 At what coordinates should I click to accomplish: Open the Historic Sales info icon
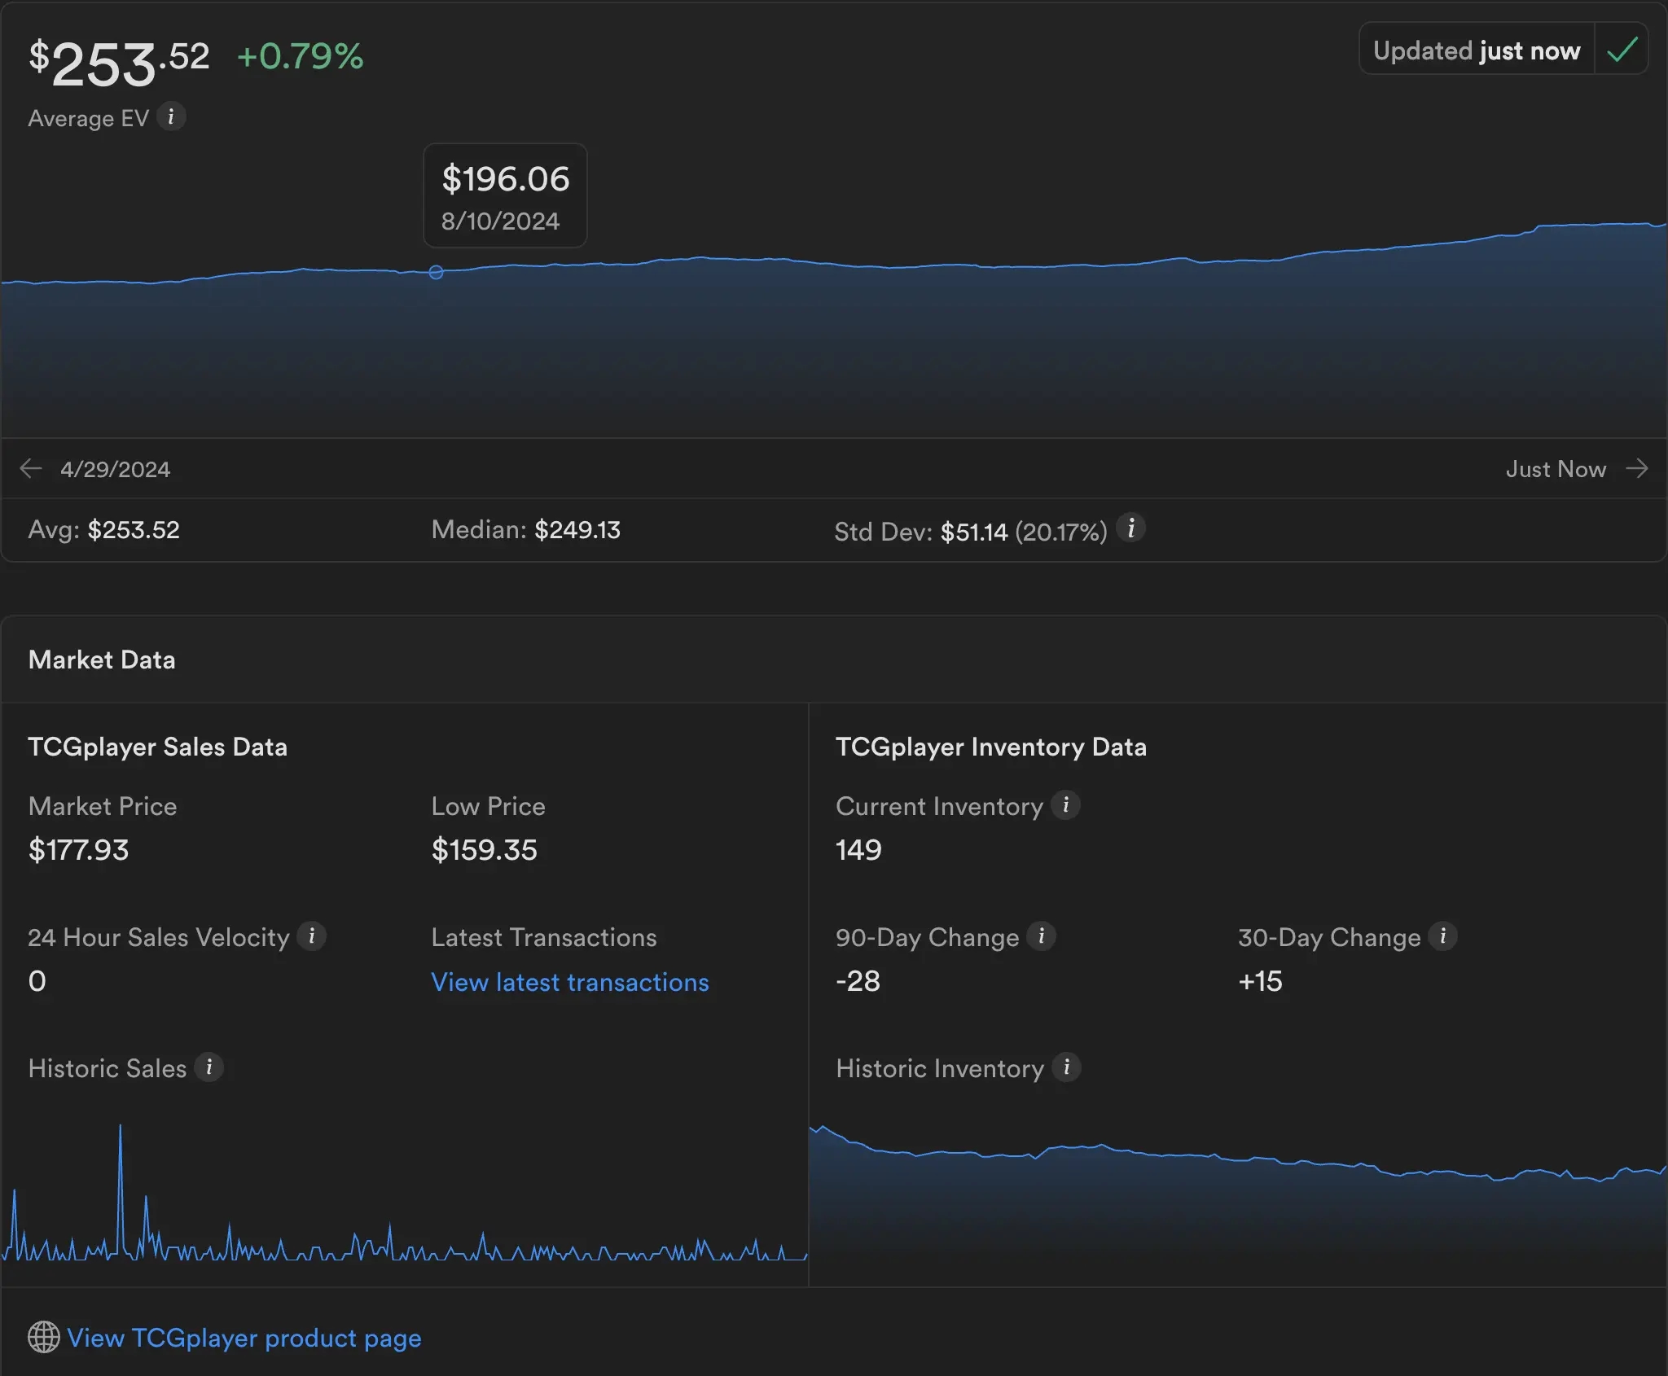coord(209,1067)
